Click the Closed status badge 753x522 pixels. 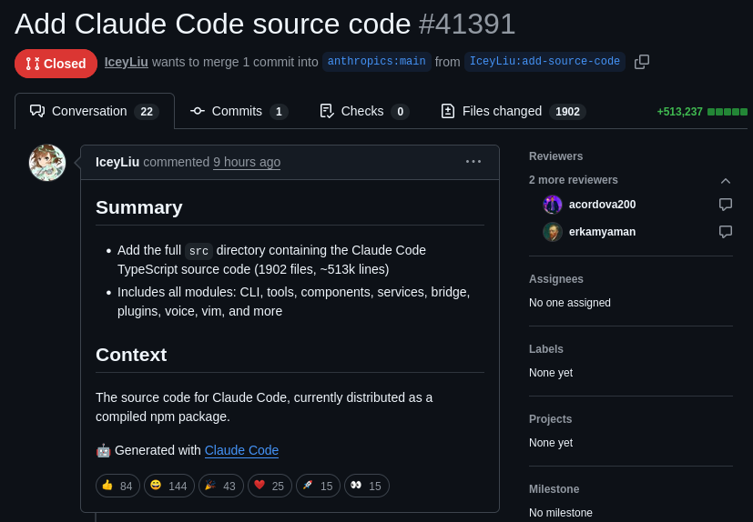pyautogui.click(x=56, y=64)
